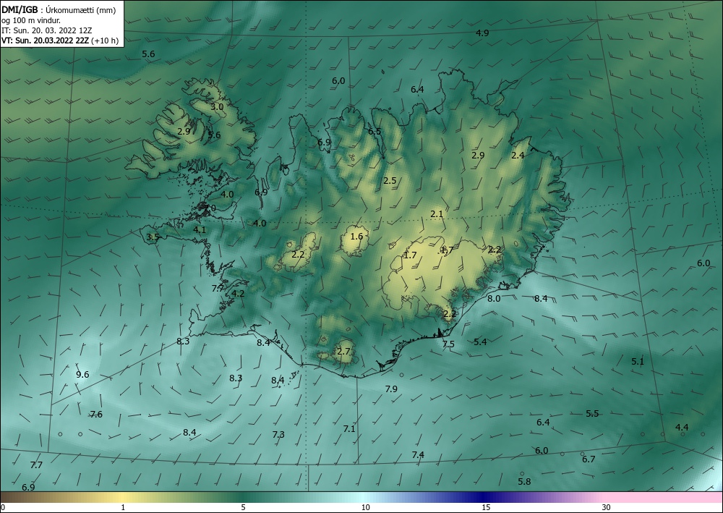Image resolution: width=723 pixels, height=513 pixels.
Task: Select the 2.7 value on the southern glacier
Action: click(343, 352)
